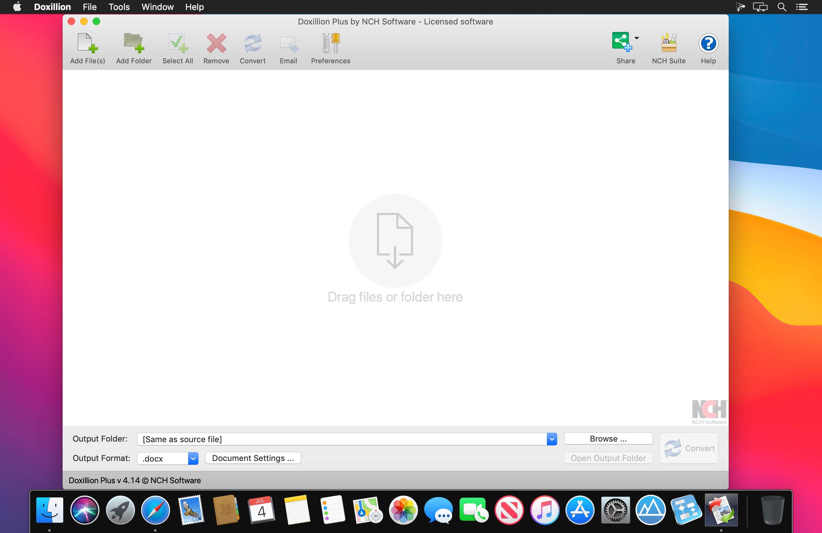The height and width of the screenshot is (533, 822).
Task: Open Safari from the Dock
Action: [x=156, y=510]
